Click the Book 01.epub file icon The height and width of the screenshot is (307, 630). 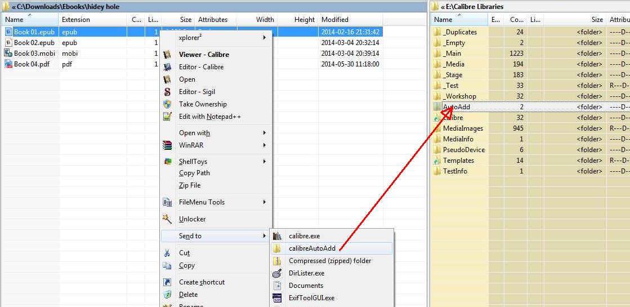[9, 32]
